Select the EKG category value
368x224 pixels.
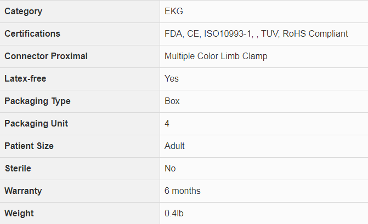pos(174,12)
